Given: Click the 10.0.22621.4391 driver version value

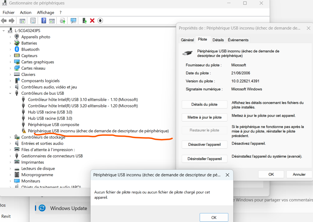Looking at the screenshot, I should pos(245,81).
